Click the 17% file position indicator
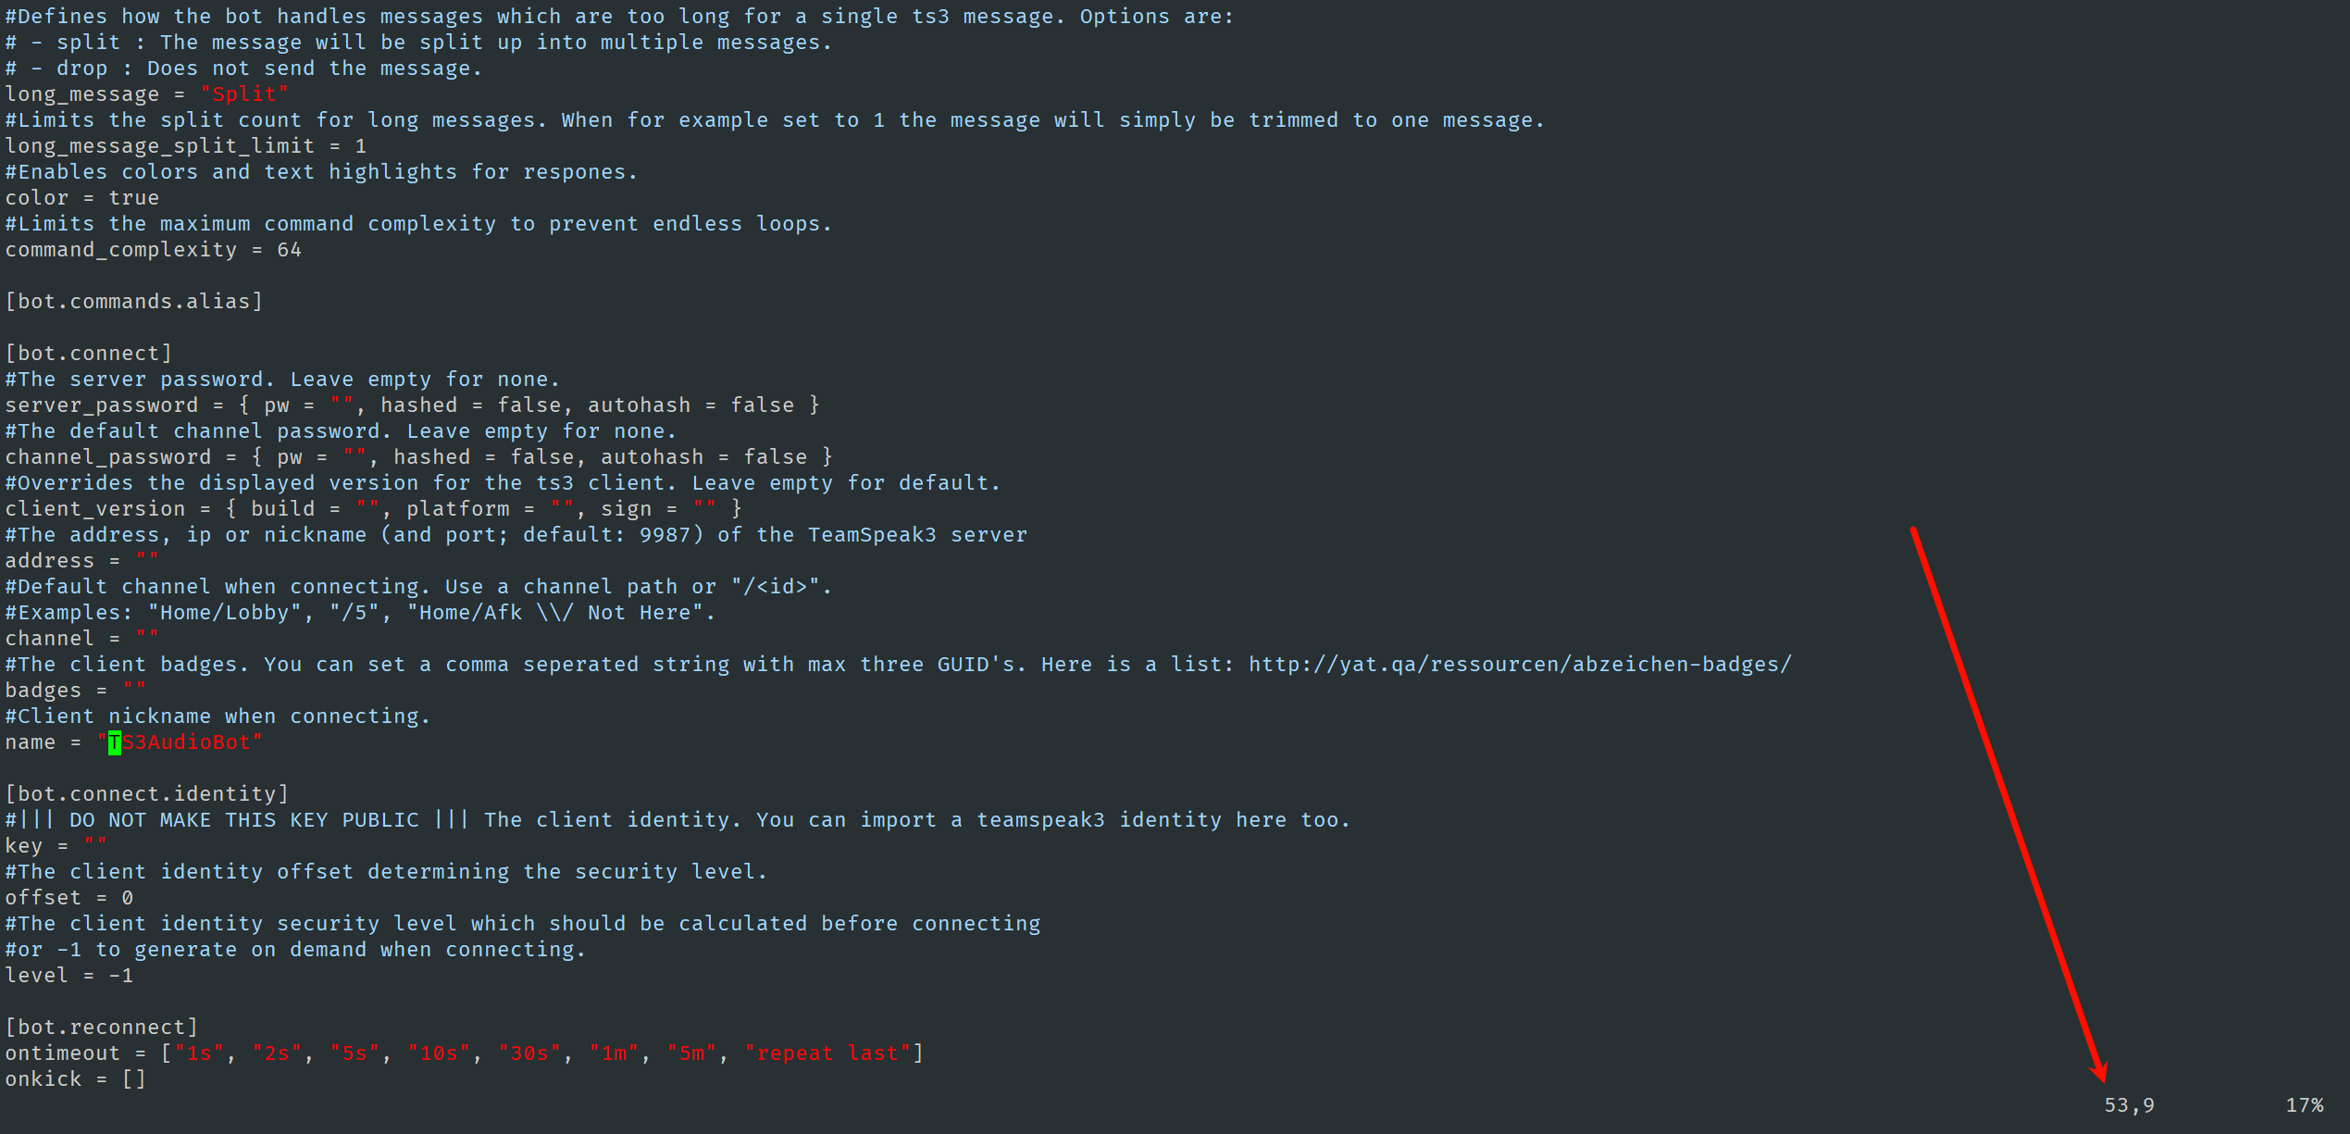This screenshot has width=2350, height=1134. click(x=2305, y=1105)
